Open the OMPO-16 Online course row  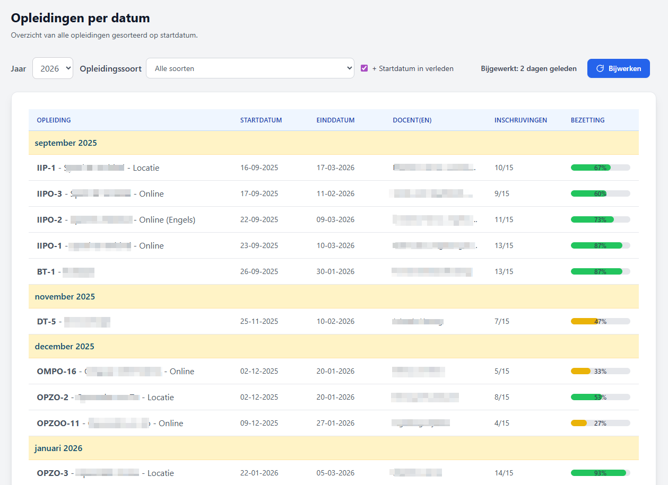pyautogui.click(x=115, y=372)
